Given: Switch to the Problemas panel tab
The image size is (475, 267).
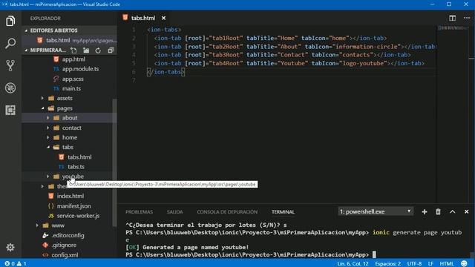Looking at the screenshot, I should (x=139, y=212).
